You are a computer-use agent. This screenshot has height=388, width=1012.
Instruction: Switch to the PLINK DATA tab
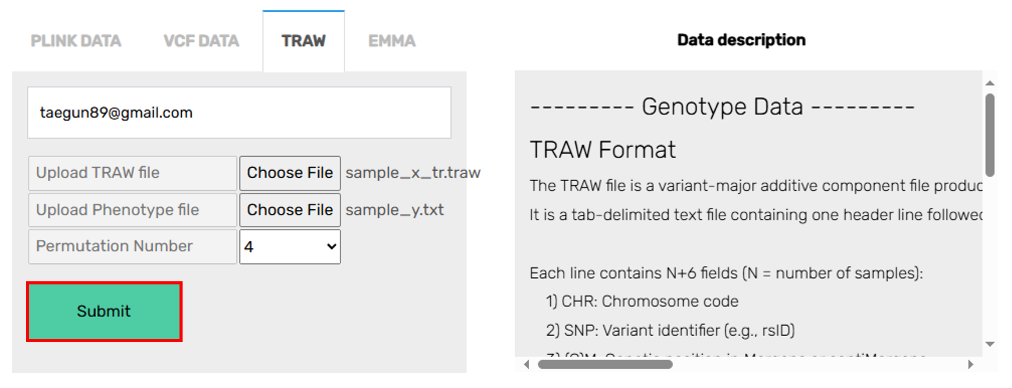point(76,41)
